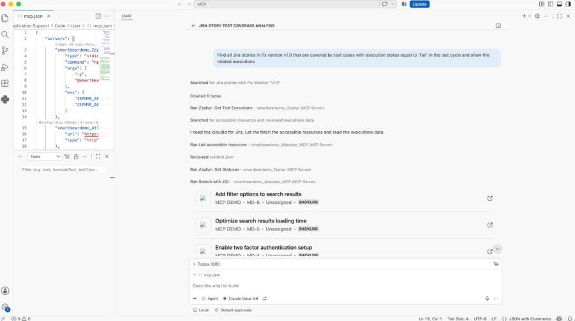The height and width of the screenshot is (321, 575).
Task: Jump to bottom of chat with chevron
Action: pos(497,249)
